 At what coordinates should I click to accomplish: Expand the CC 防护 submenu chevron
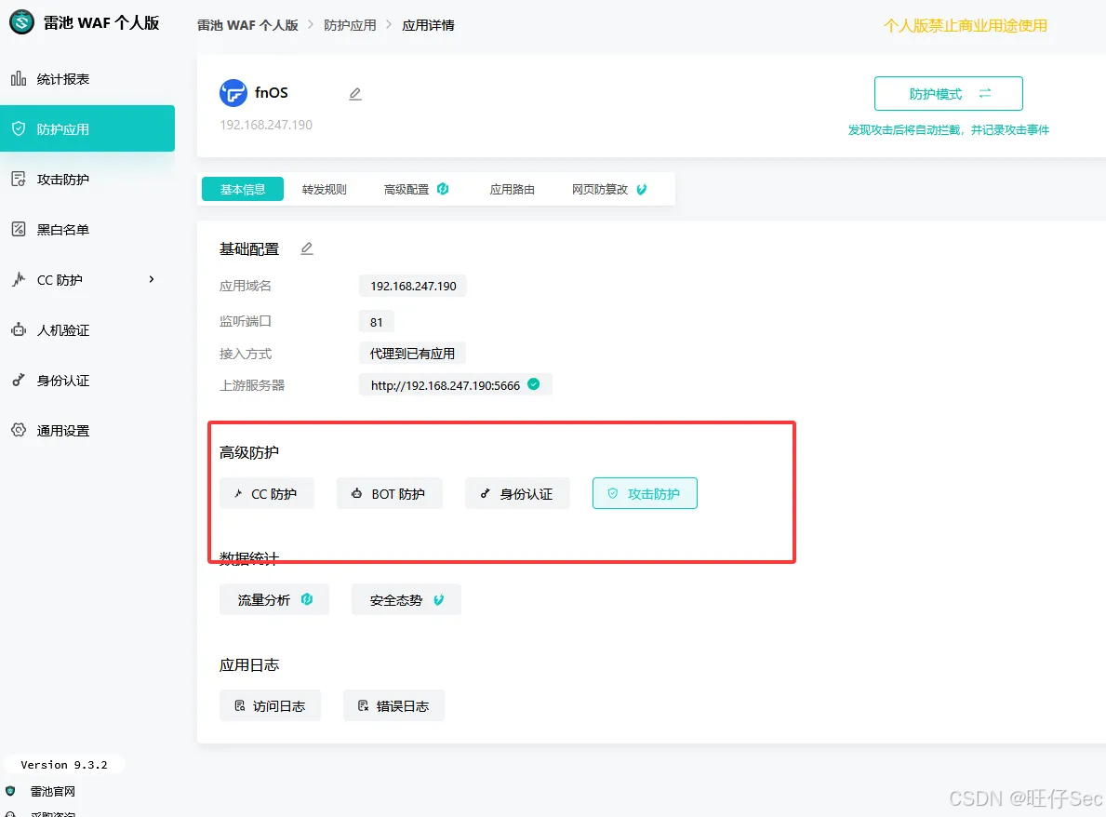click(x=152, y=279)
